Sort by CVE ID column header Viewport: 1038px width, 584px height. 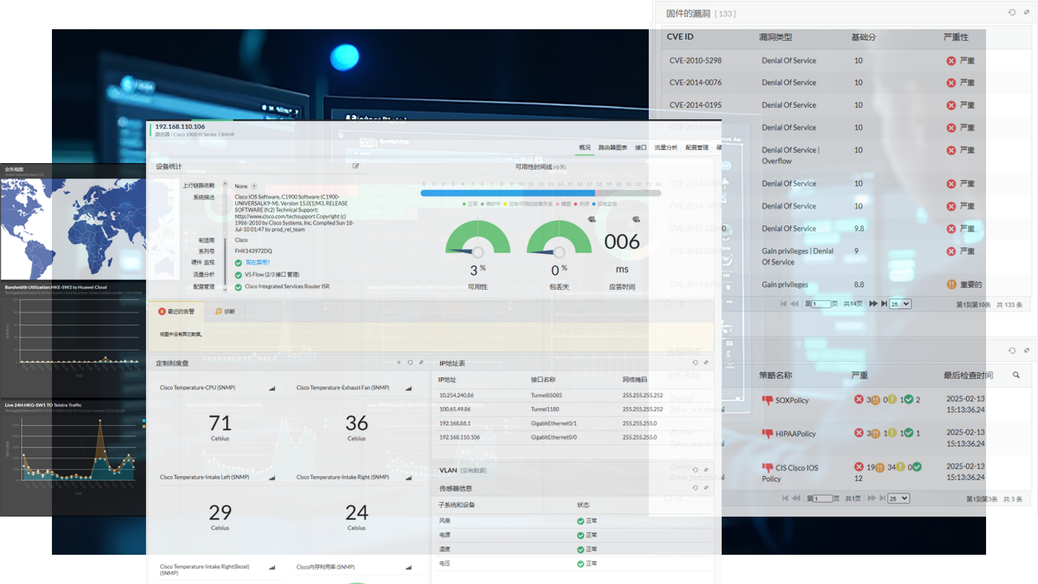680,36
